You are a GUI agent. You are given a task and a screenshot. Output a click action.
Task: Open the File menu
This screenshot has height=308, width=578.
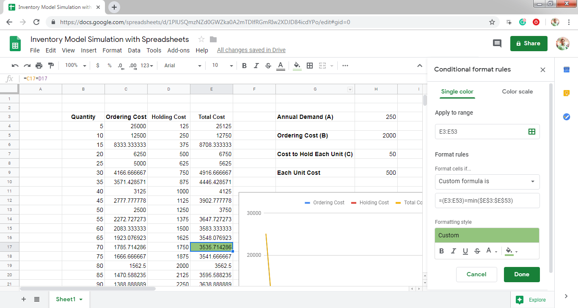click(35, 50)
